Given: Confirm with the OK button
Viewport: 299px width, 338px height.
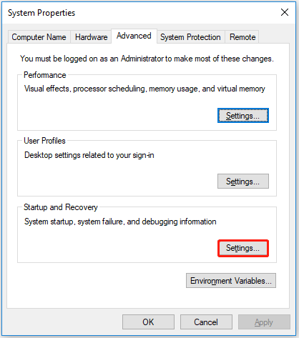Looking at the screenshot, I should click(148, 322).
